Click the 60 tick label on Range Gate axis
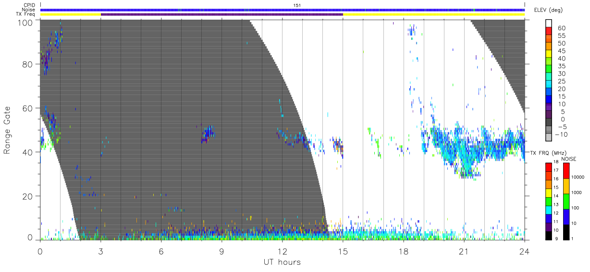 (x=28, y=108)
